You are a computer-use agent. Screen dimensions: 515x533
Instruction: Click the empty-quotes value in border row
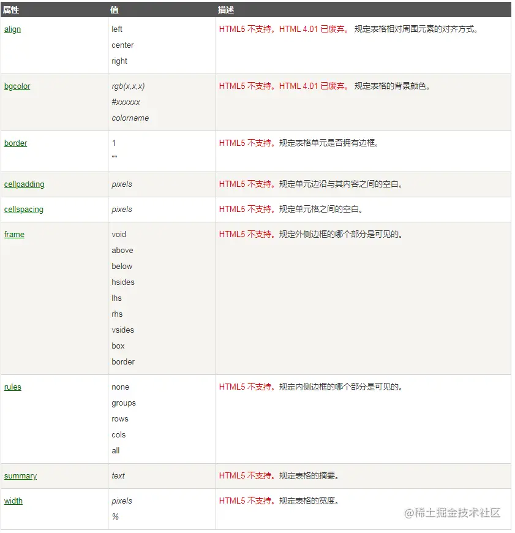click(114, 157)
